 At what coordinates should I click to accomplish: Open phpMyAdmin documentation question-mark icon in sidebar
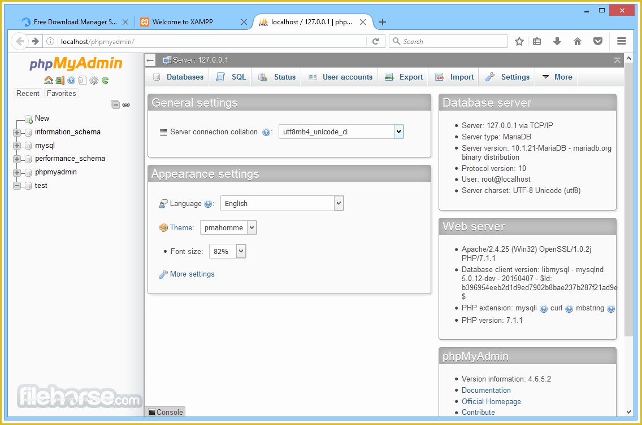click(71, 80)
